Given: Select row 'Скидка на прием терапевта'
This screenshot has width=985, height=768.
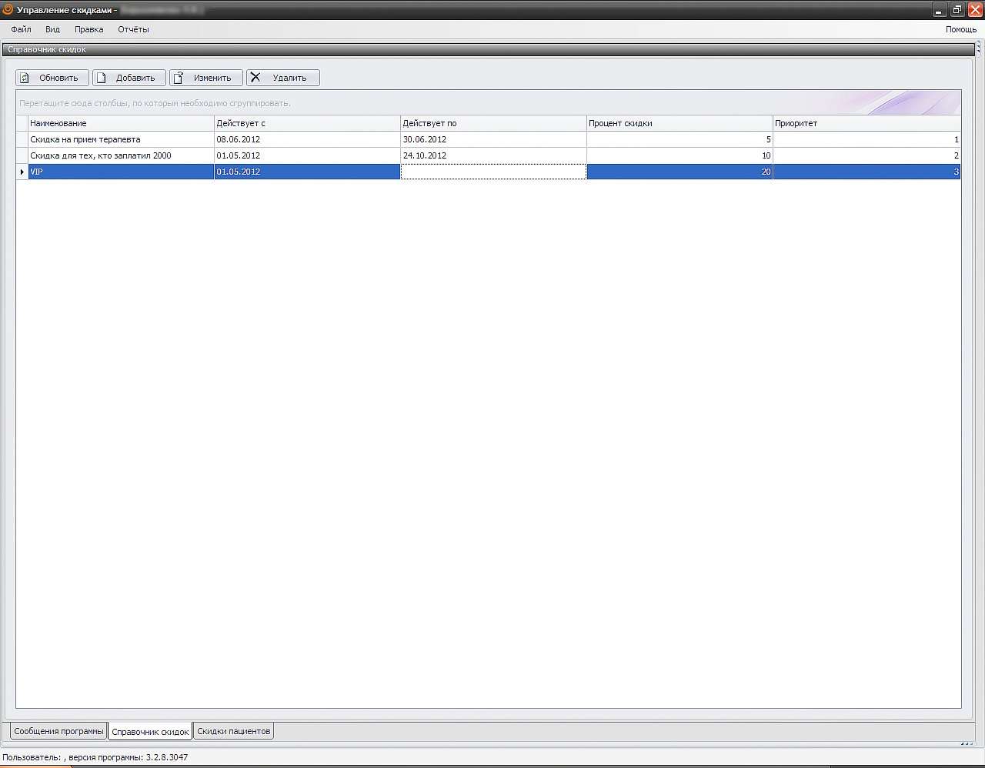Looking at the screenshot, I should (488, 139).
